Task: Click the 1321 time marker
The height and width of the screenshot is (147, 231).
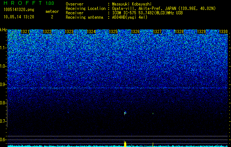Action: pos(25,32)
